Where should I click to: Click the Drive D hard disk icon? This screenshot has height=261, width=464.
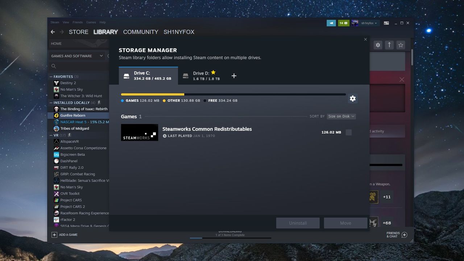pyautogui.click(x=186, y=76)
